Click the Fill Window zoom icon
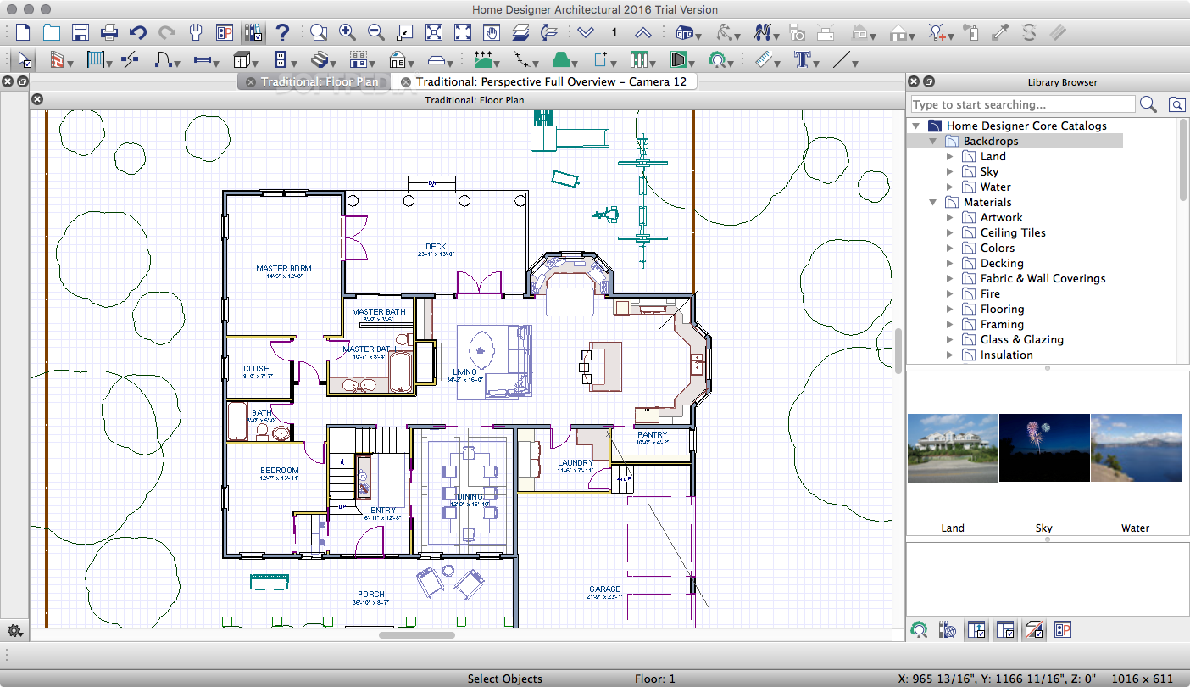The height and width of the screenshot is (687, 1190). point(433,33)
